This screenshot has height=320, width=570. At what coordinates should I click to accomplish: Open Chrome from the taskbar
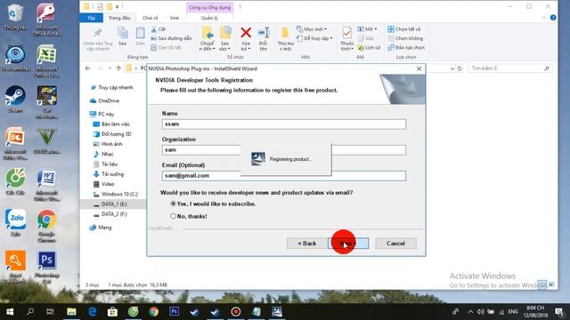(x=154, y=312)
